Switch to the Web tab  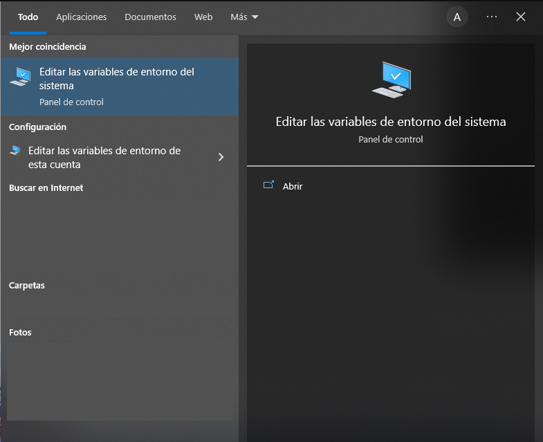(203, 17)
